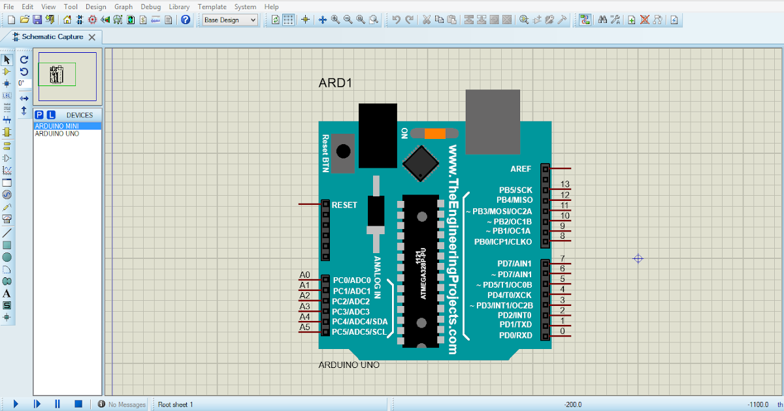Viewport: 784px width, 411px height.
Task: Click the 'L' library management button
Action: (51, 115)
